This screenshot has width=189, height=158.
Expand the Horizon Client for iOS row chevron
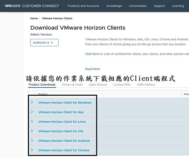coord(32,131)
